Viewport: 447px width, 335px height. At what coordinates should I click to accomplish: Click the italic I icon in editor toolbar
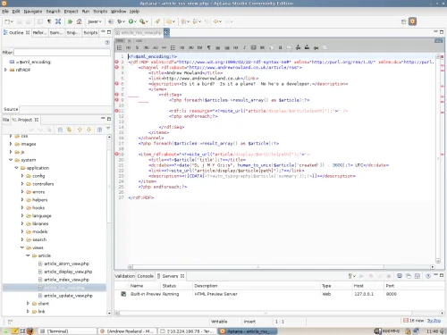pyautogui.click(x=244, y=47)
